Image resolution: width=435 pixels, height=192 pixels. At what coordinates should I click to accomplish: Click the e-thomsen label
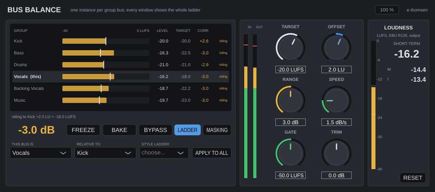tap(417, 10)
